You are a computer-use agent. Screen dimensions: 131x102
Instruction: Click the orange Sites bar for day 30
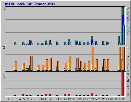coord(120,59)
